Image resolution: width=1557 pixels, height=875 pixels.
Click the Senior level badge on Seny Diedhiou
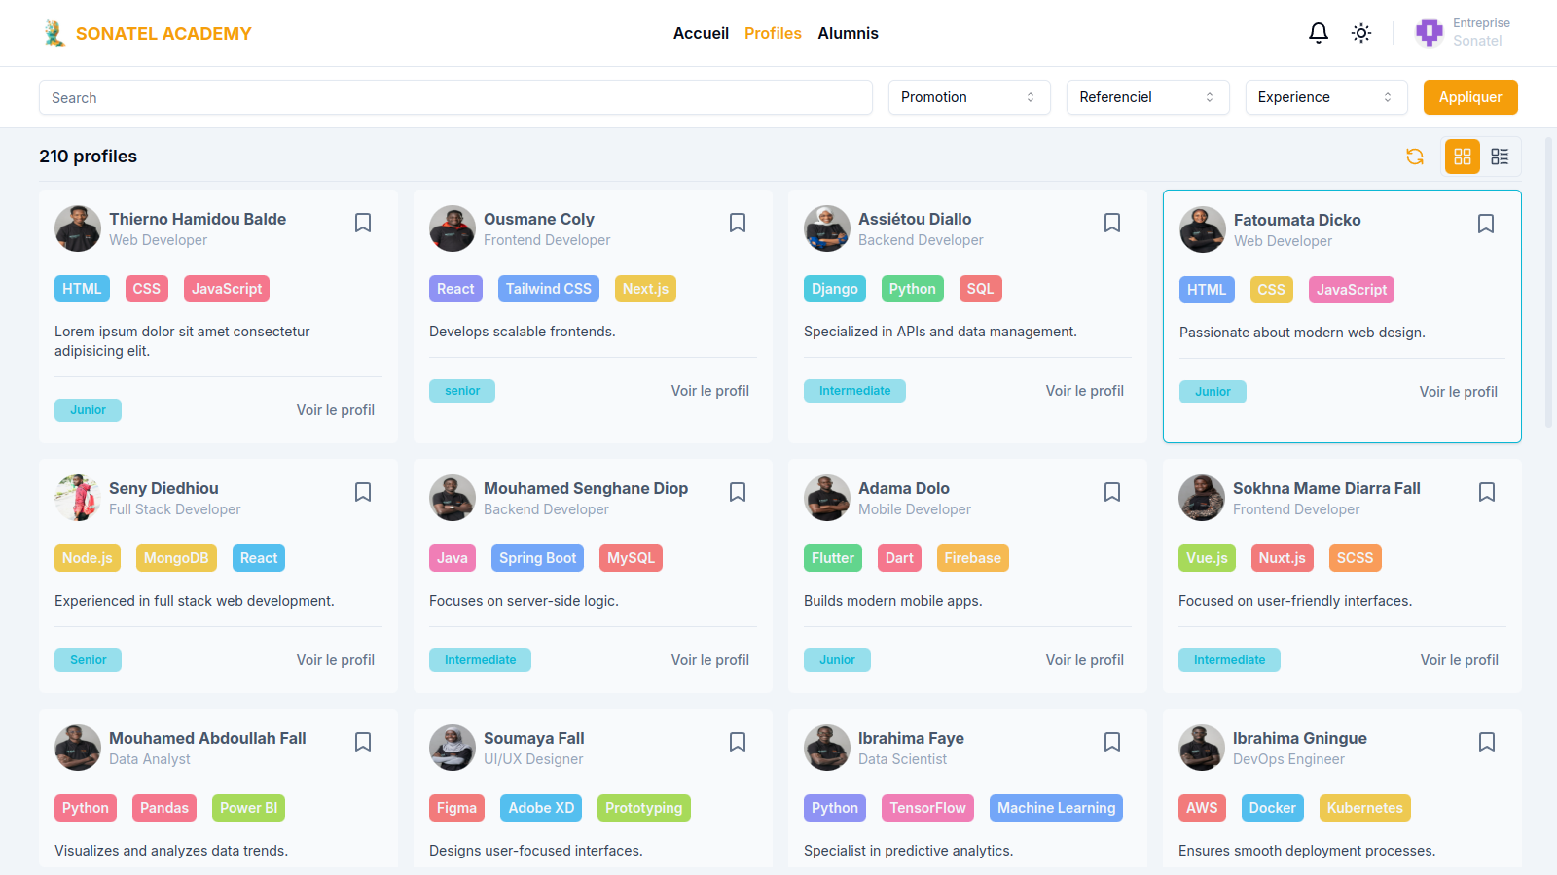[x=88, y=659]
